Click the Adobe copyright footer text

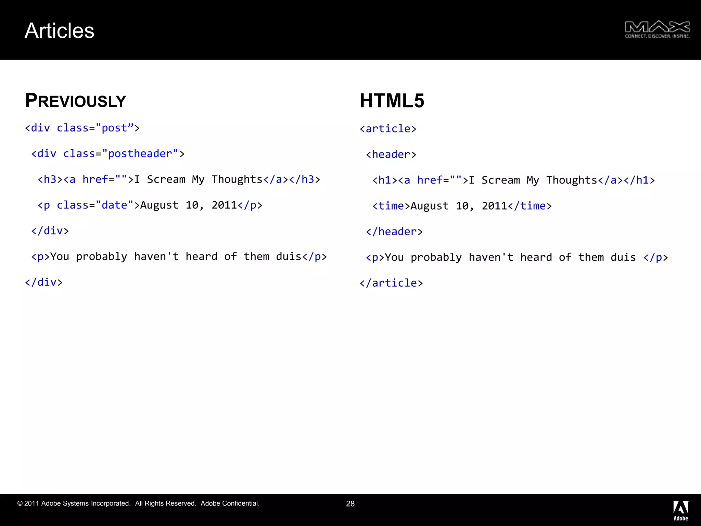point(138,503)
